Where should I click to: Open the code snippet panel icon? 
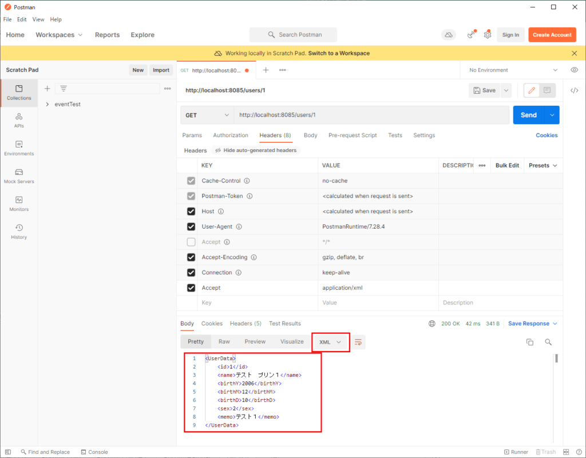point(575,90)
